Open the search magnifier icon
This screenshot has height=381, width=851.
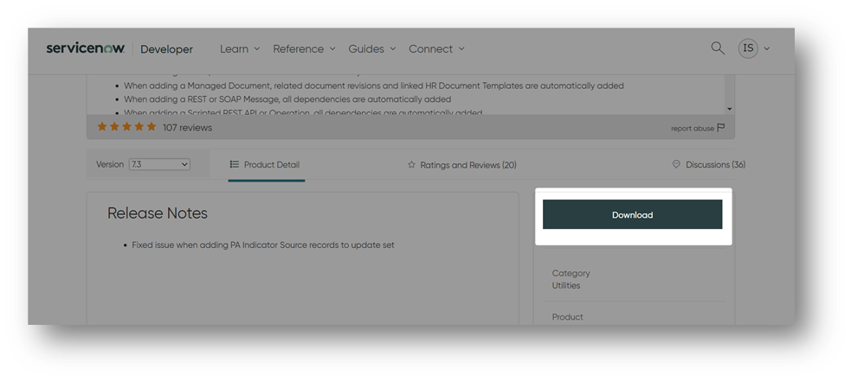718,48
